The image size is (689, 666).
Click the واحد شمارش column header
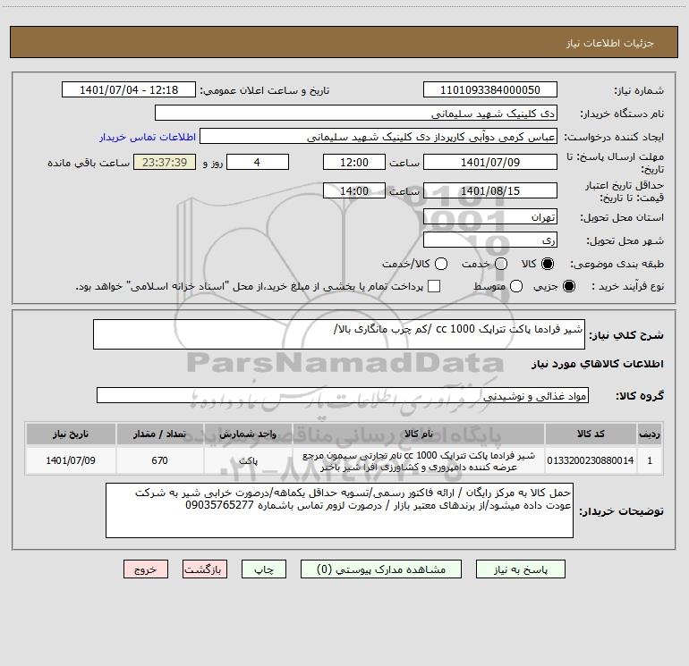248,434
